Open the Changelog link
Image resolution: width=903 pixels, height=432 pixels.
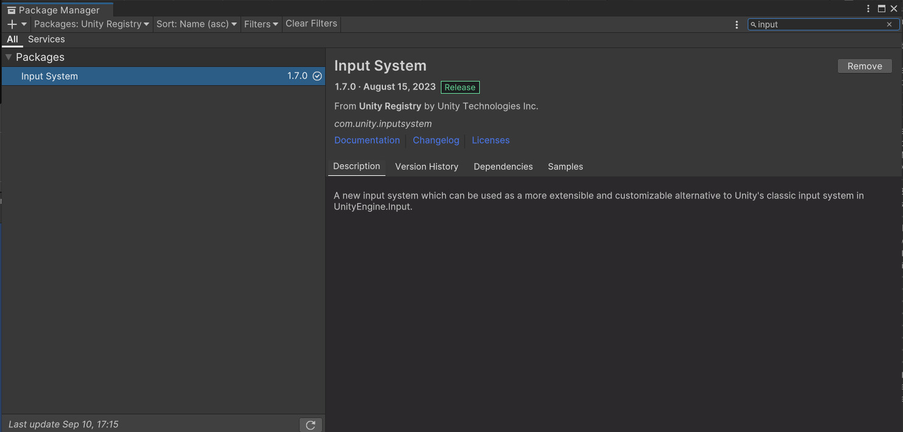[436, 140]
